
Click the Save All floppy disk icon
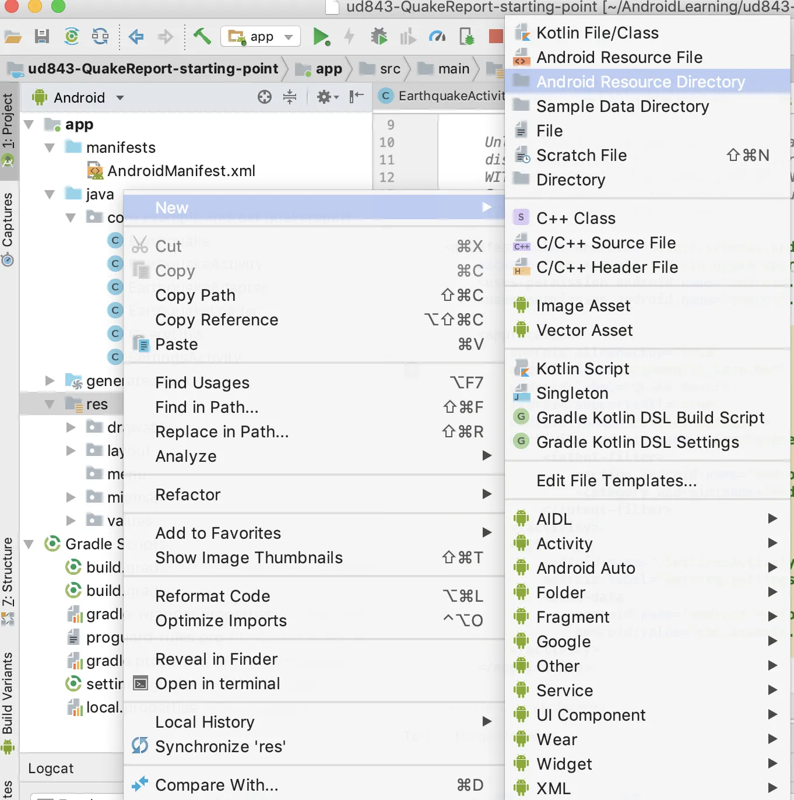click(42, 37)
